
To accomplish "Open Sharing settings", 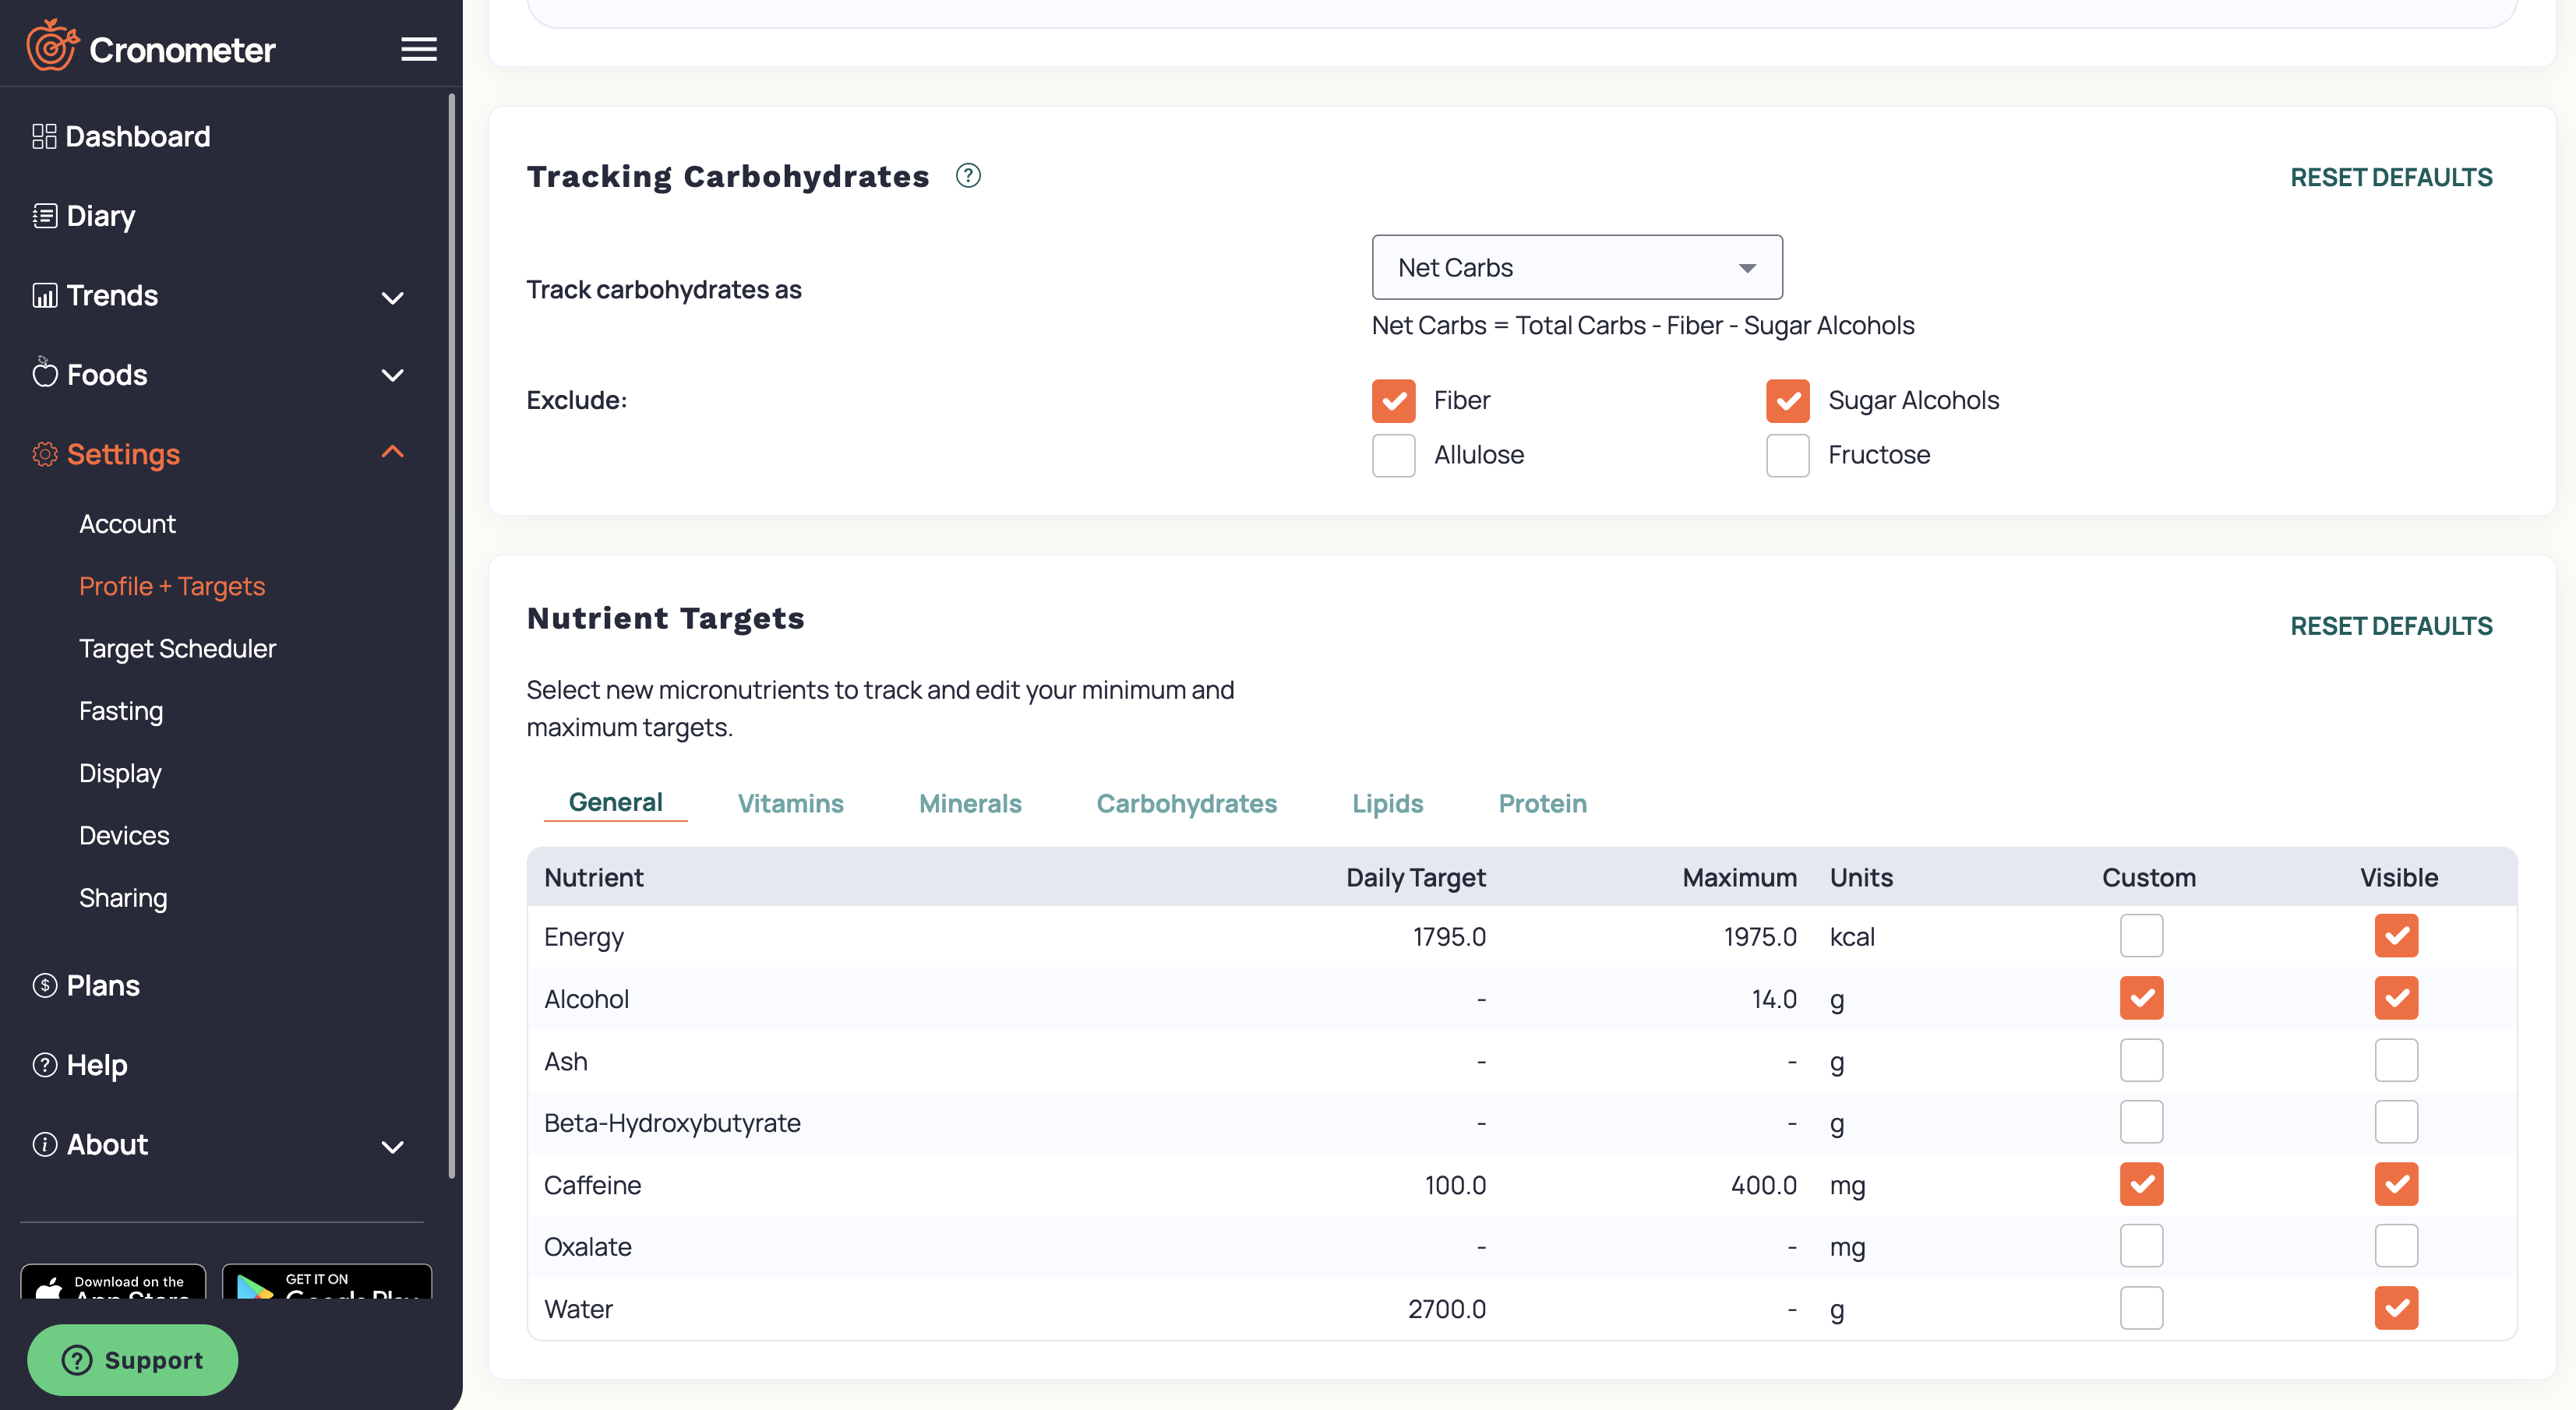I will pyautogui.click(x=123, y=898).
